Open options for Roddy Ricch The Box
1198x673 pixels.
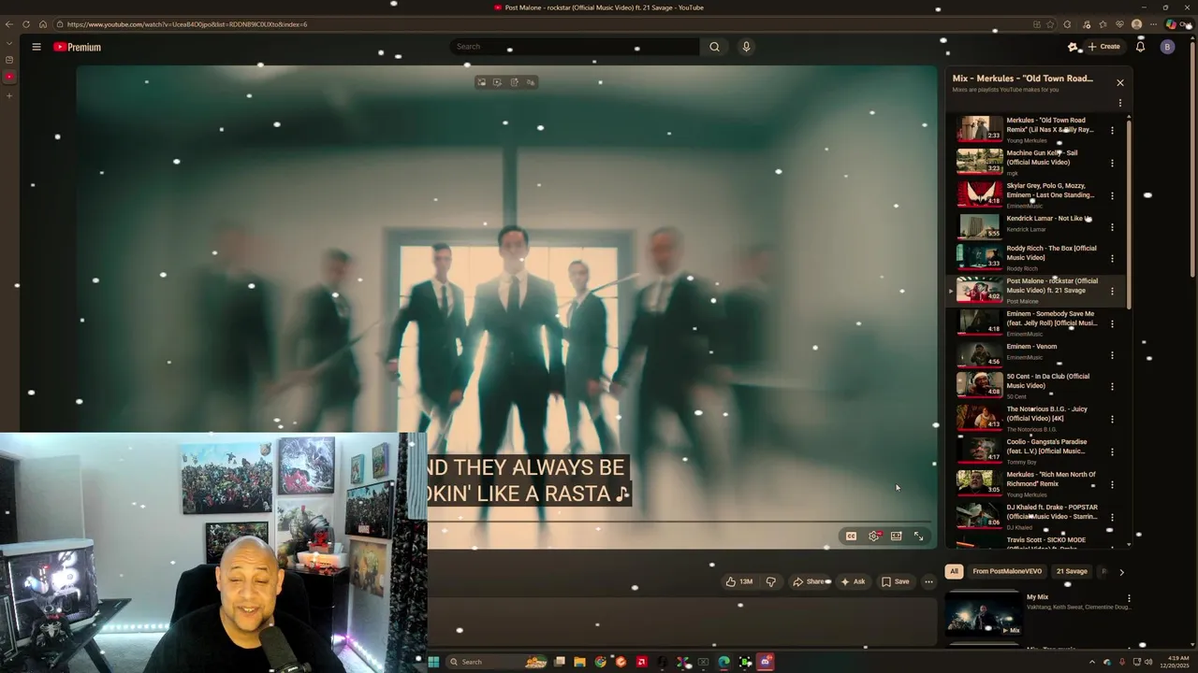[x=1112, y=258]
